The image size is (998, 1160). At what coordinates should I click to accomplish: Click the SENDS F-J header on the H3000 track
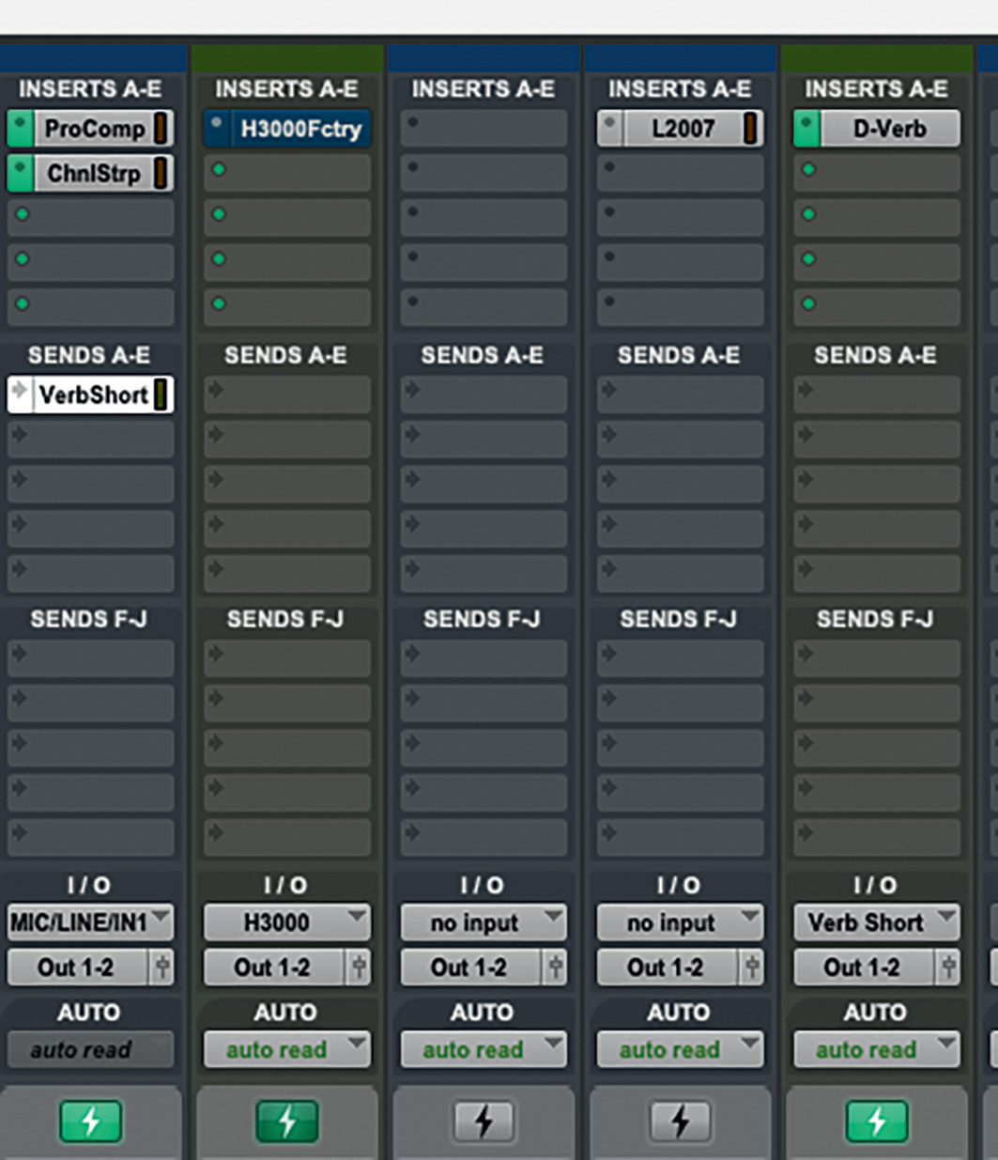(x=285, y=619)
